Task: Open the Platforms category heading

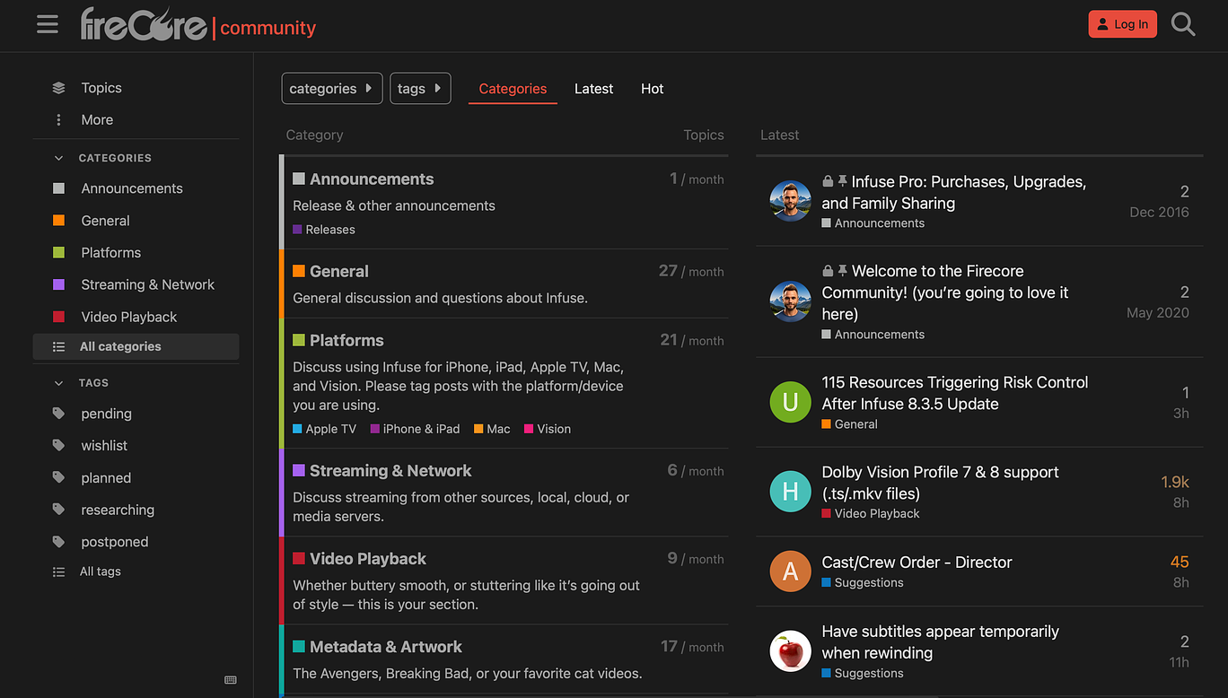Action: click(x=346, y=340)
